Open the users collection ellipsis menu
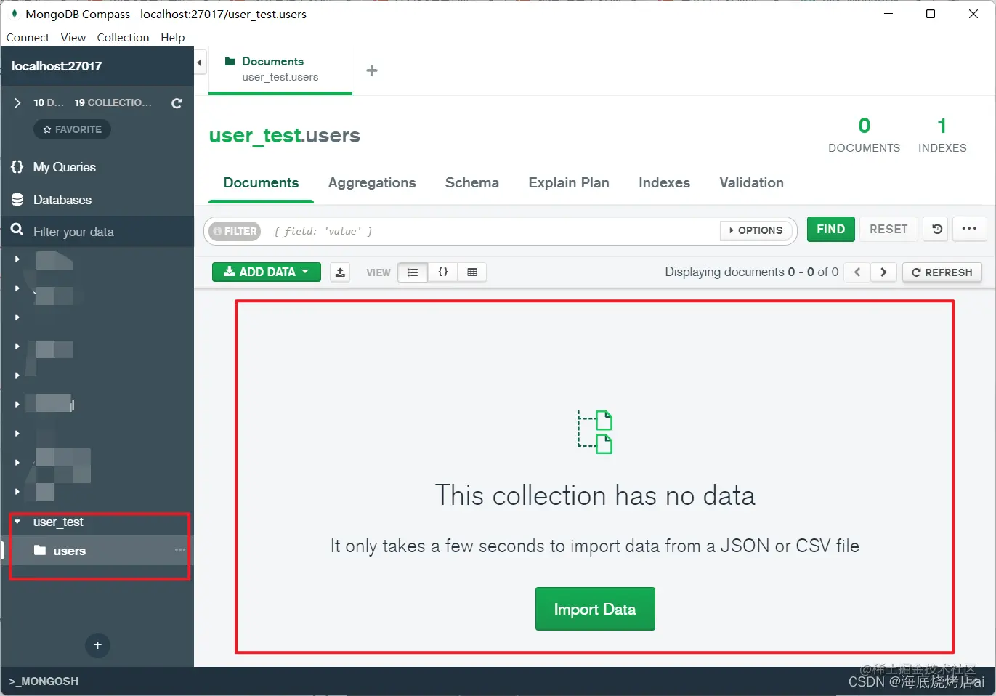 [180, 550]
